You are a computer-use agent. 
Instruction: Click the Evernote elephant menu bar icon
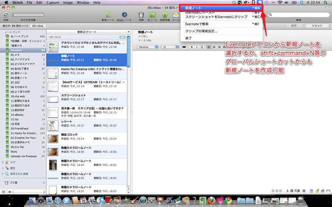tap(260, 2)
